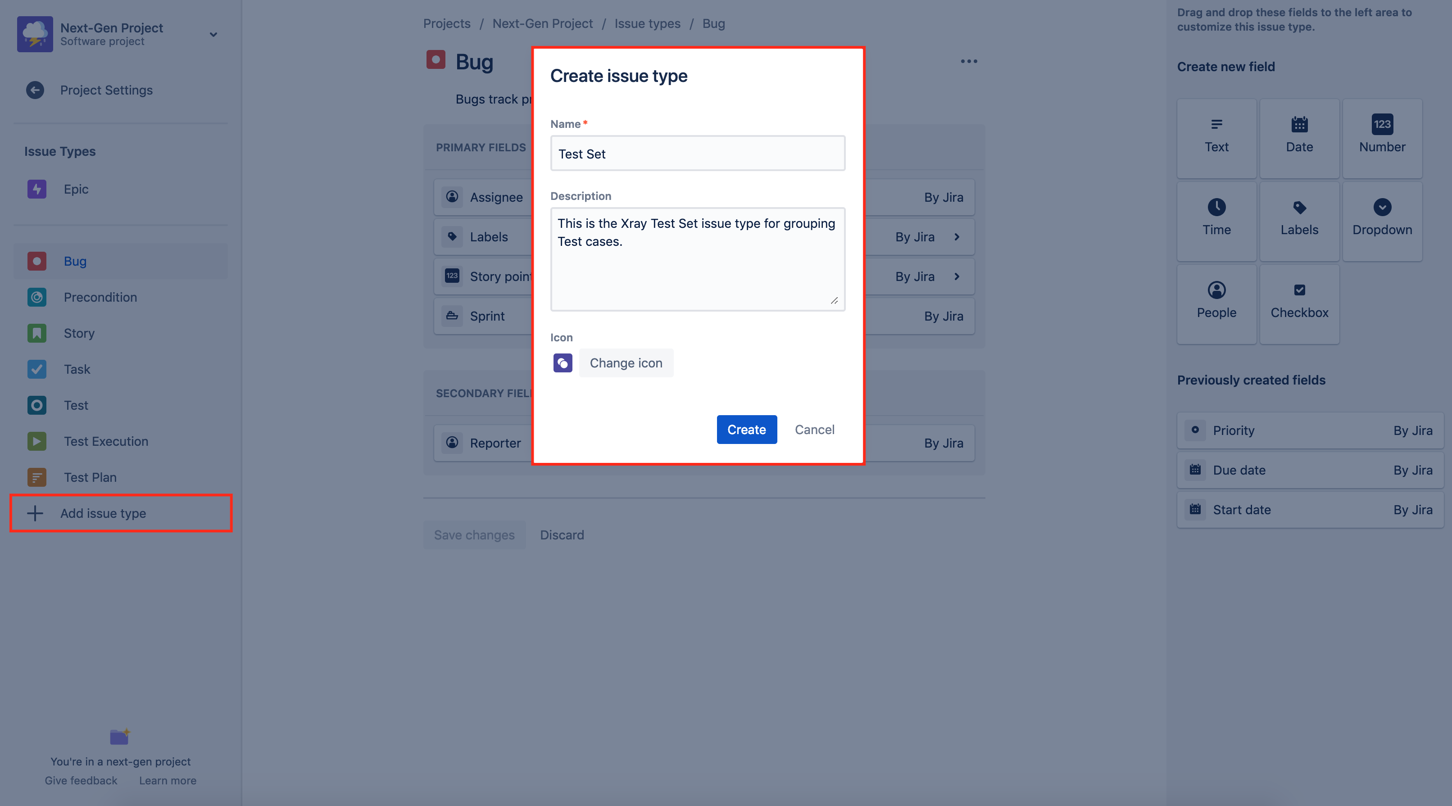Open the Test Execution issue type icon

click(36, 441)
